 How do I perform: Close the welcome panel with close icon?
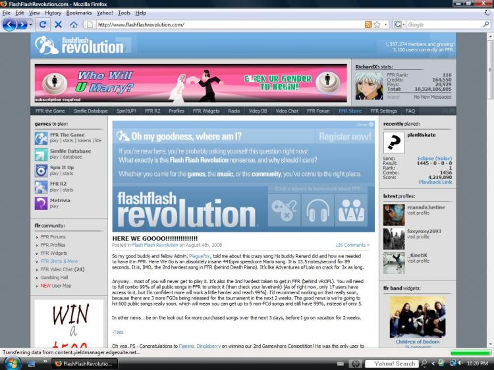tap(371, 124)
